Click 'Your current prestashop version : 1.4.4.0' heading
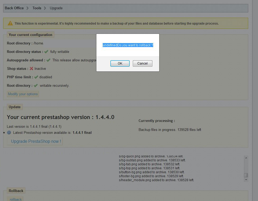The image size is (258, 201). pos(60,117)
